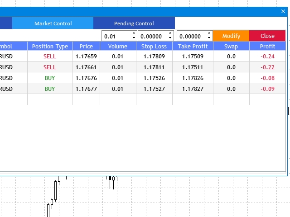Select the BUY position priced 1.17676
This screenshot has width=290, height=217.
pos(143,78)
